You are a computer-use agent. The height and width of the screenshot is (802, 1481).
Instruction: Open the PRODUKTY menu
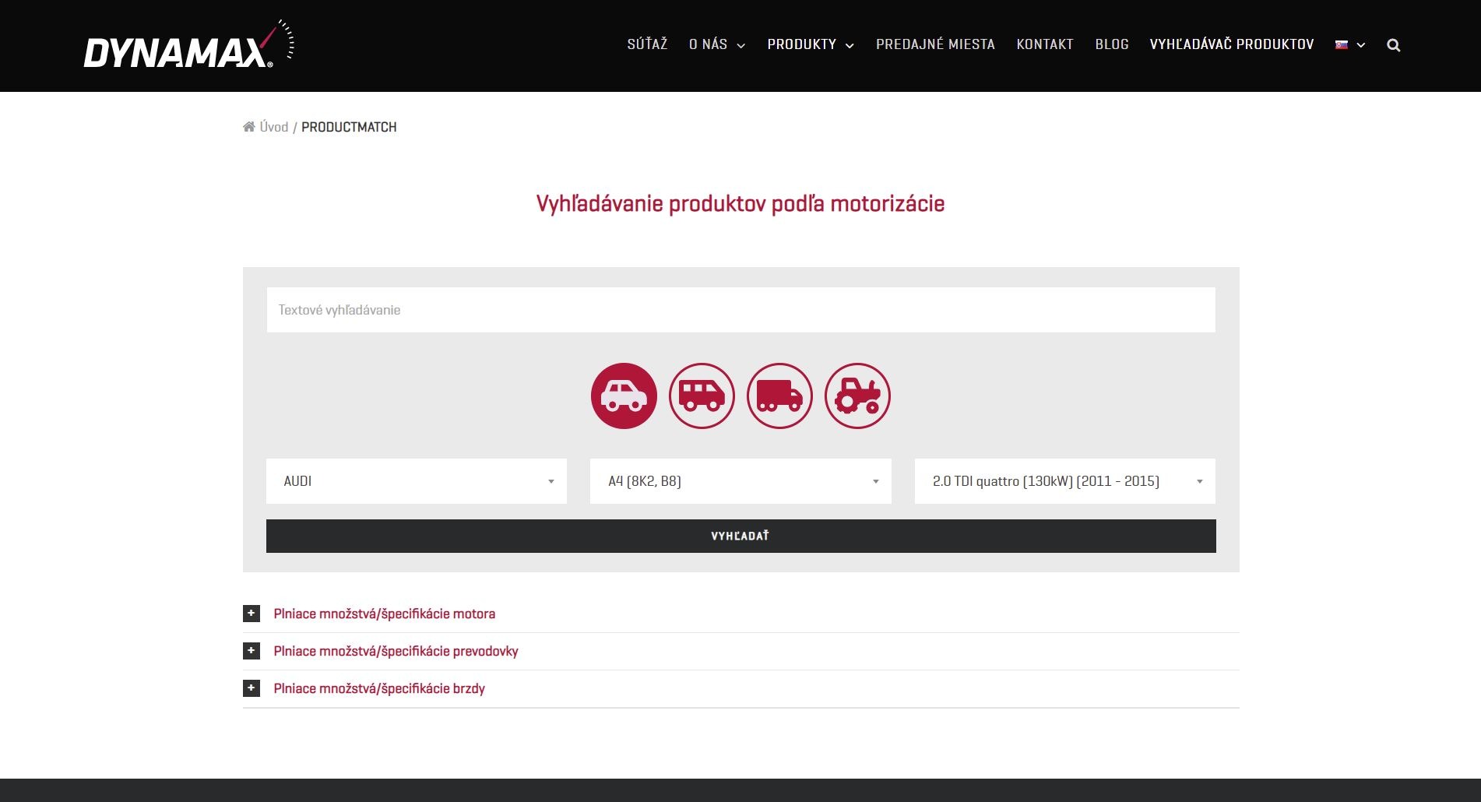[x=810, y=44]
